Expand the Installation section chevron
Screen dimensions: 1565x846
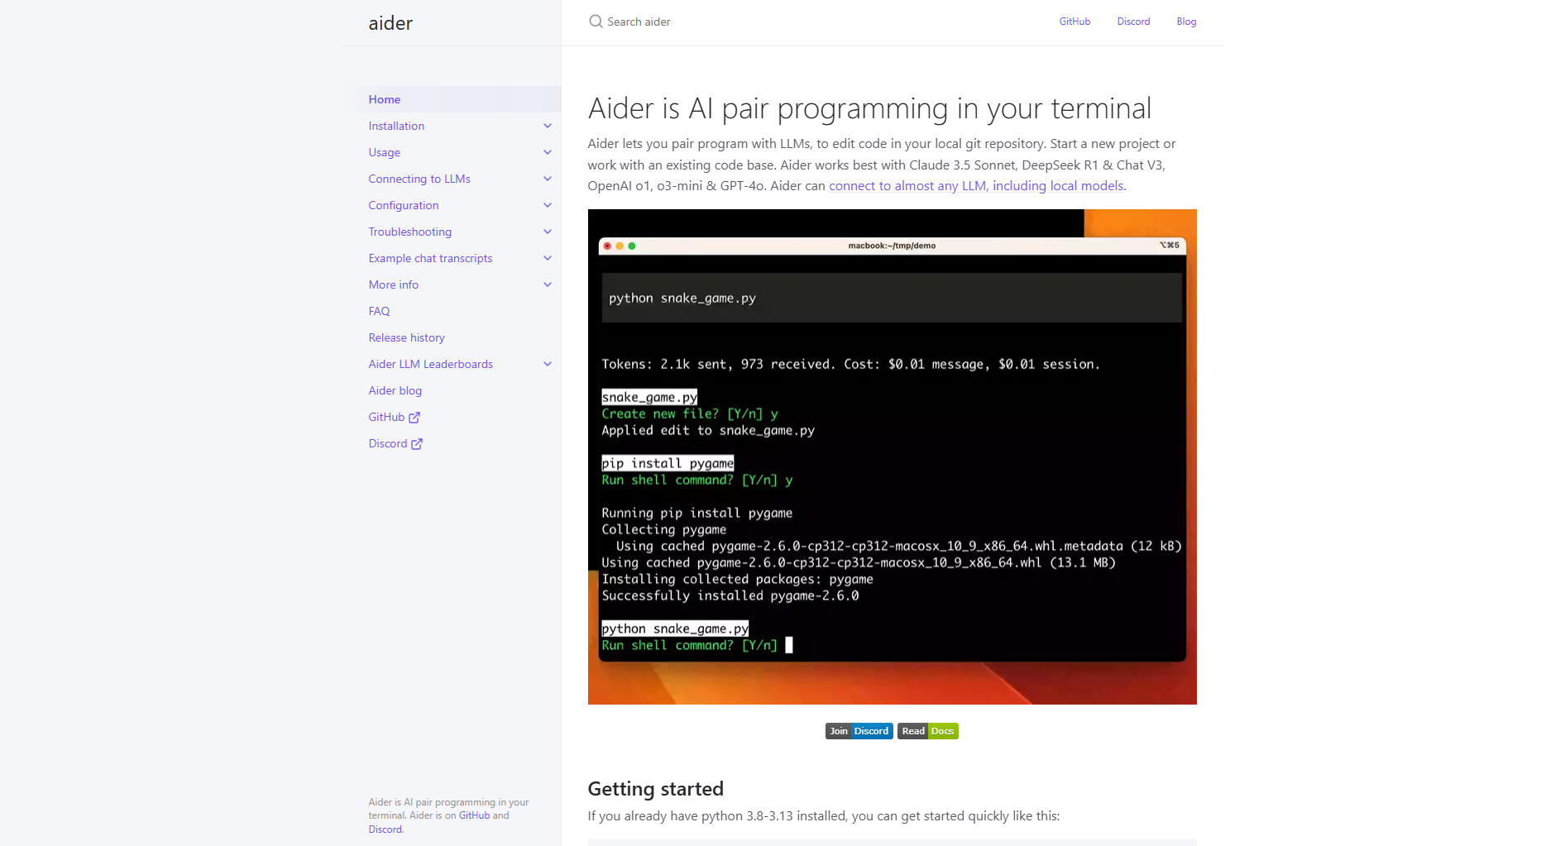pyautogui.click(x=548, y=126)
